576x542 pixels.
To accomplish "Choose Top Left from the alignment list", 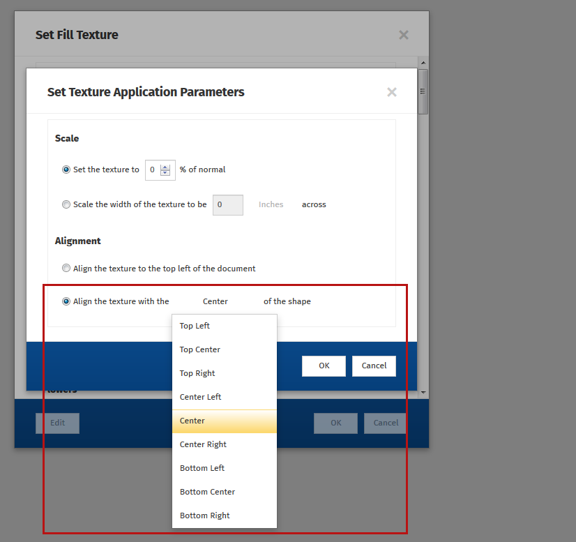I will tap(195, 326).
